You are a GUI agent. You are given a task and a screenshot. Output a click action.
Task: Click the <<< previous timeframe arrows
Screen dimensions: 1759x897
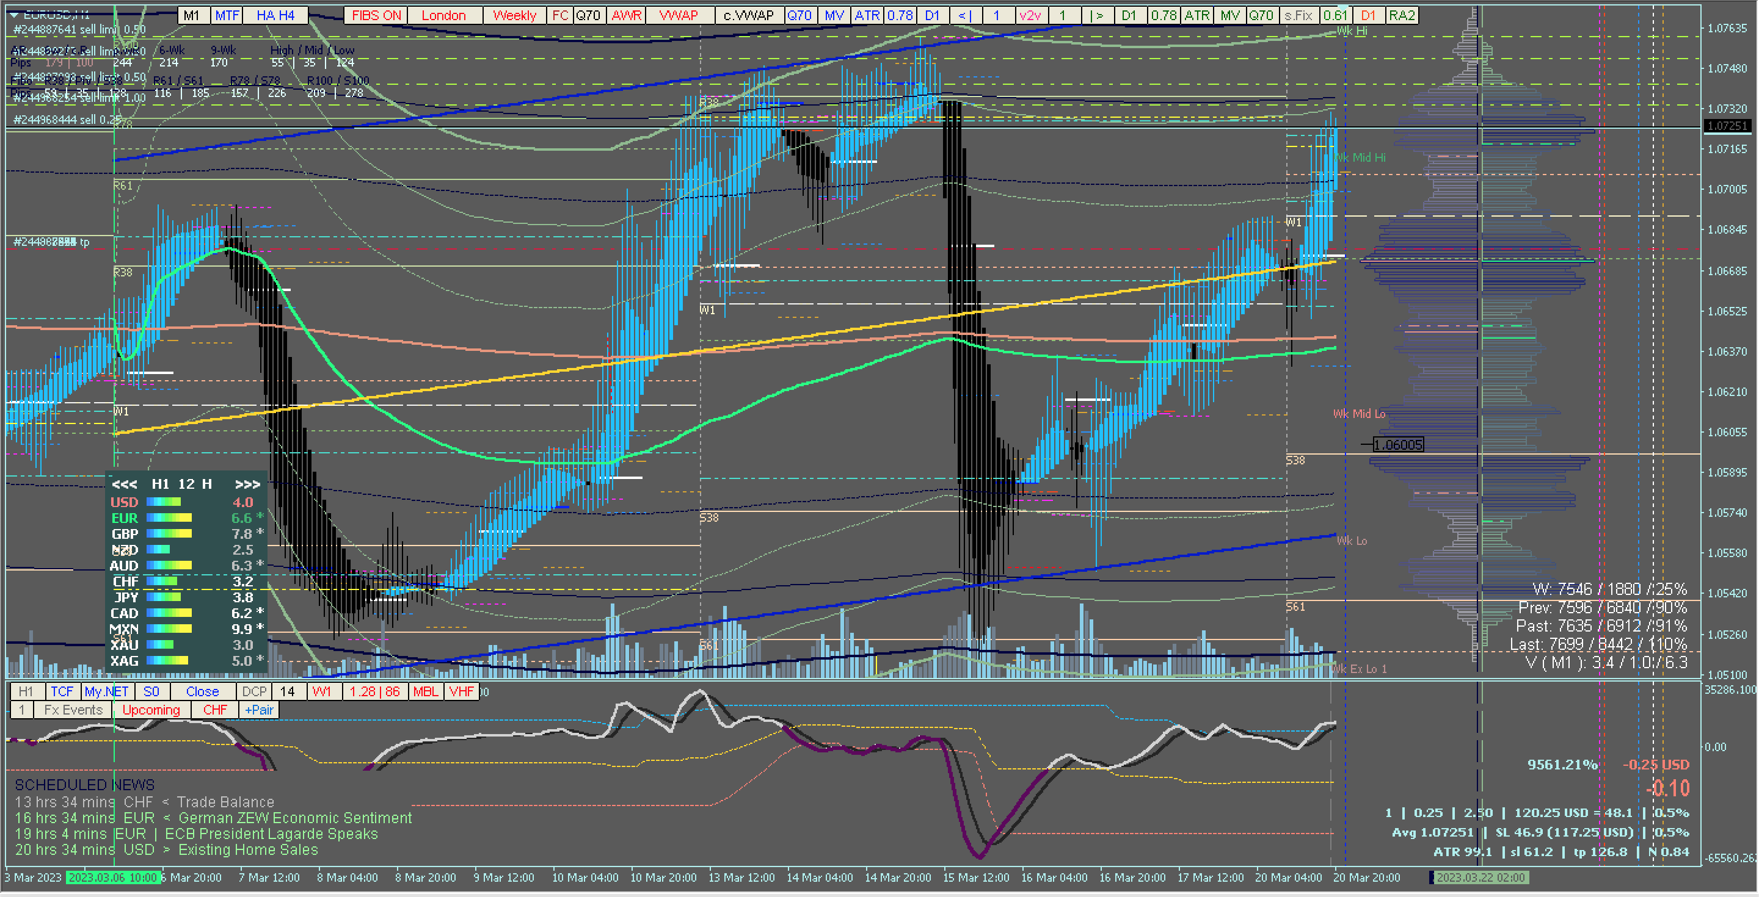tap(124, 485)
